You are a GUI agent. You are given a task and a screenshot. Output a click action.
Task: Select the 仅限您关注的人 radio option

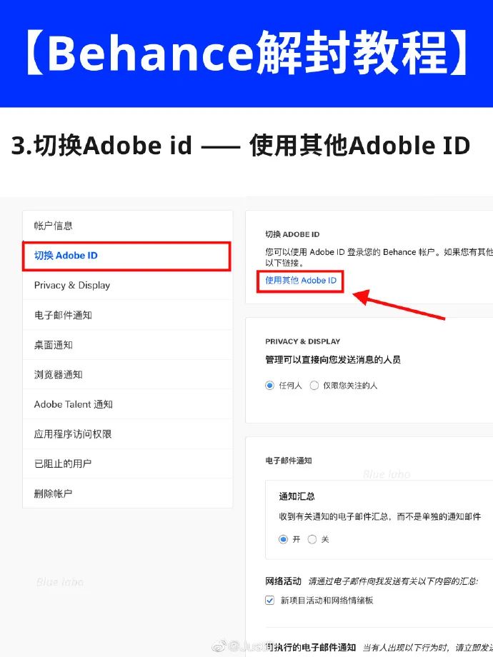314,386
